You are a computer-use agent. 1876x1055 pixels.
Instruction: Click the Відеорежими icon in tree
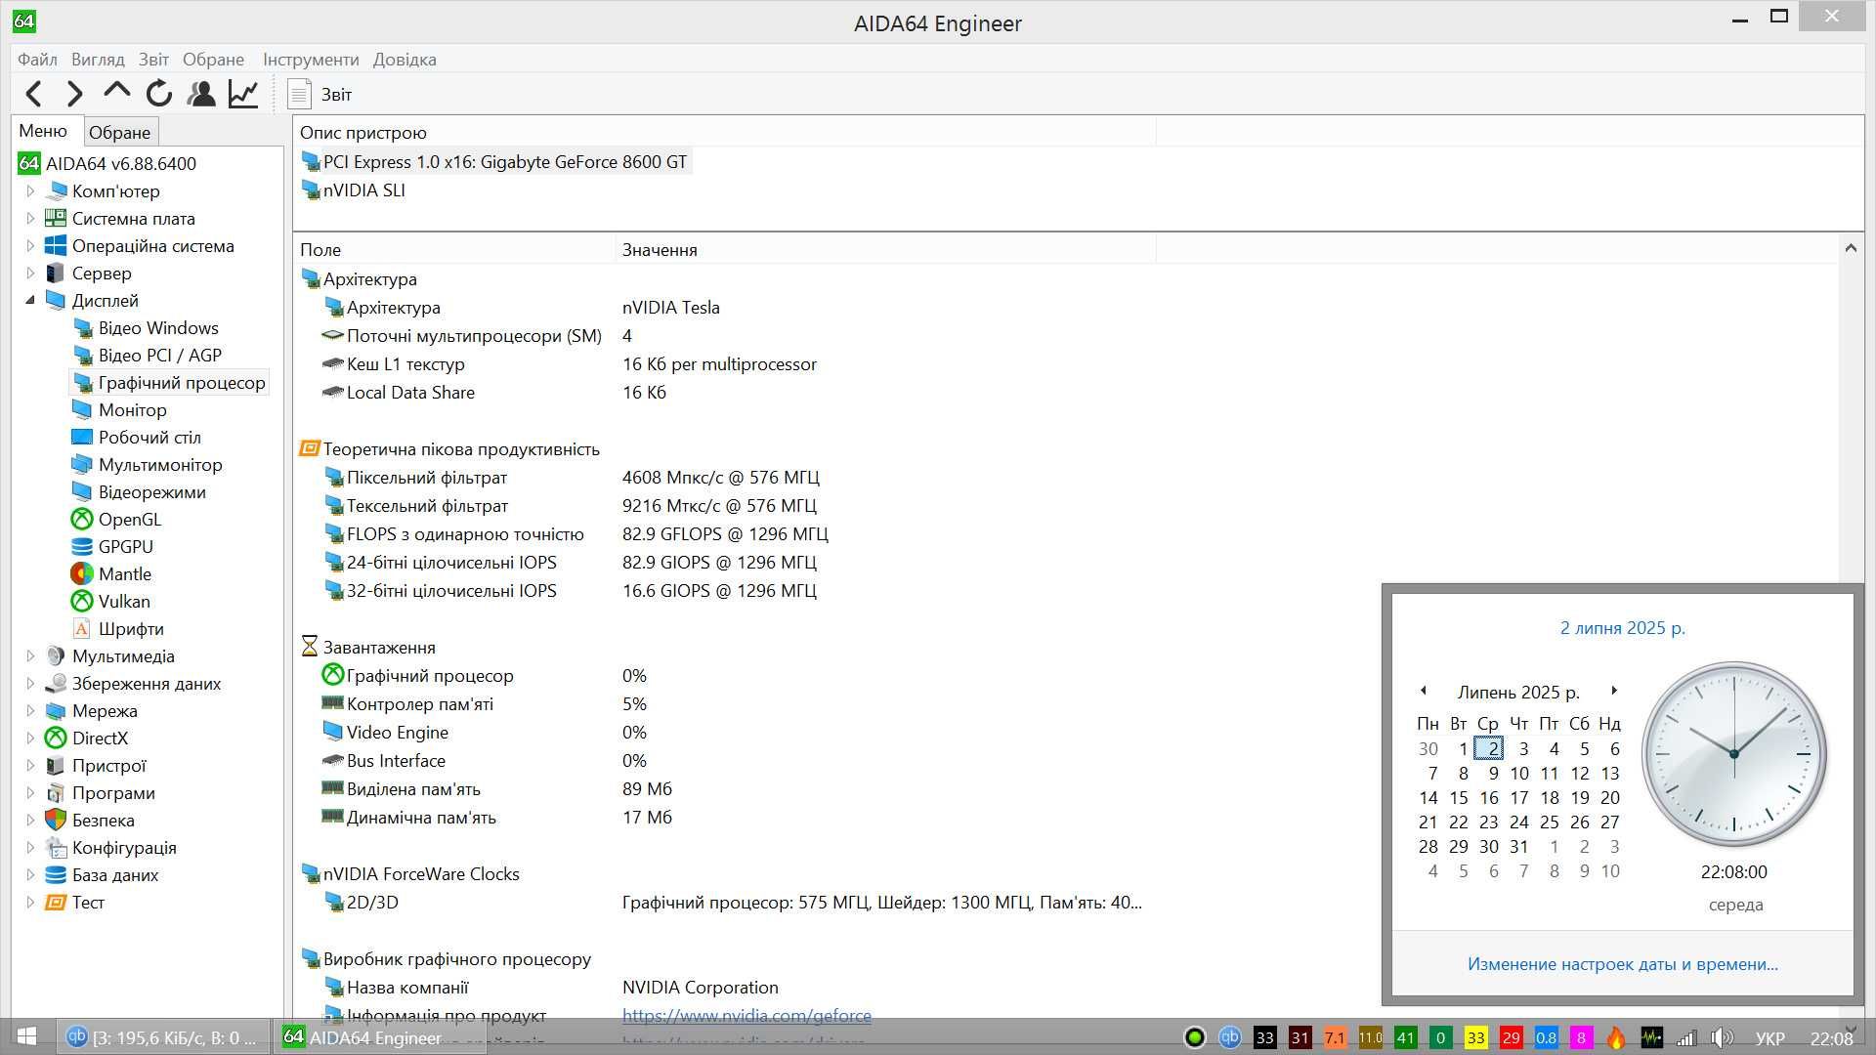pyautogui.click(x=82, y=492)
